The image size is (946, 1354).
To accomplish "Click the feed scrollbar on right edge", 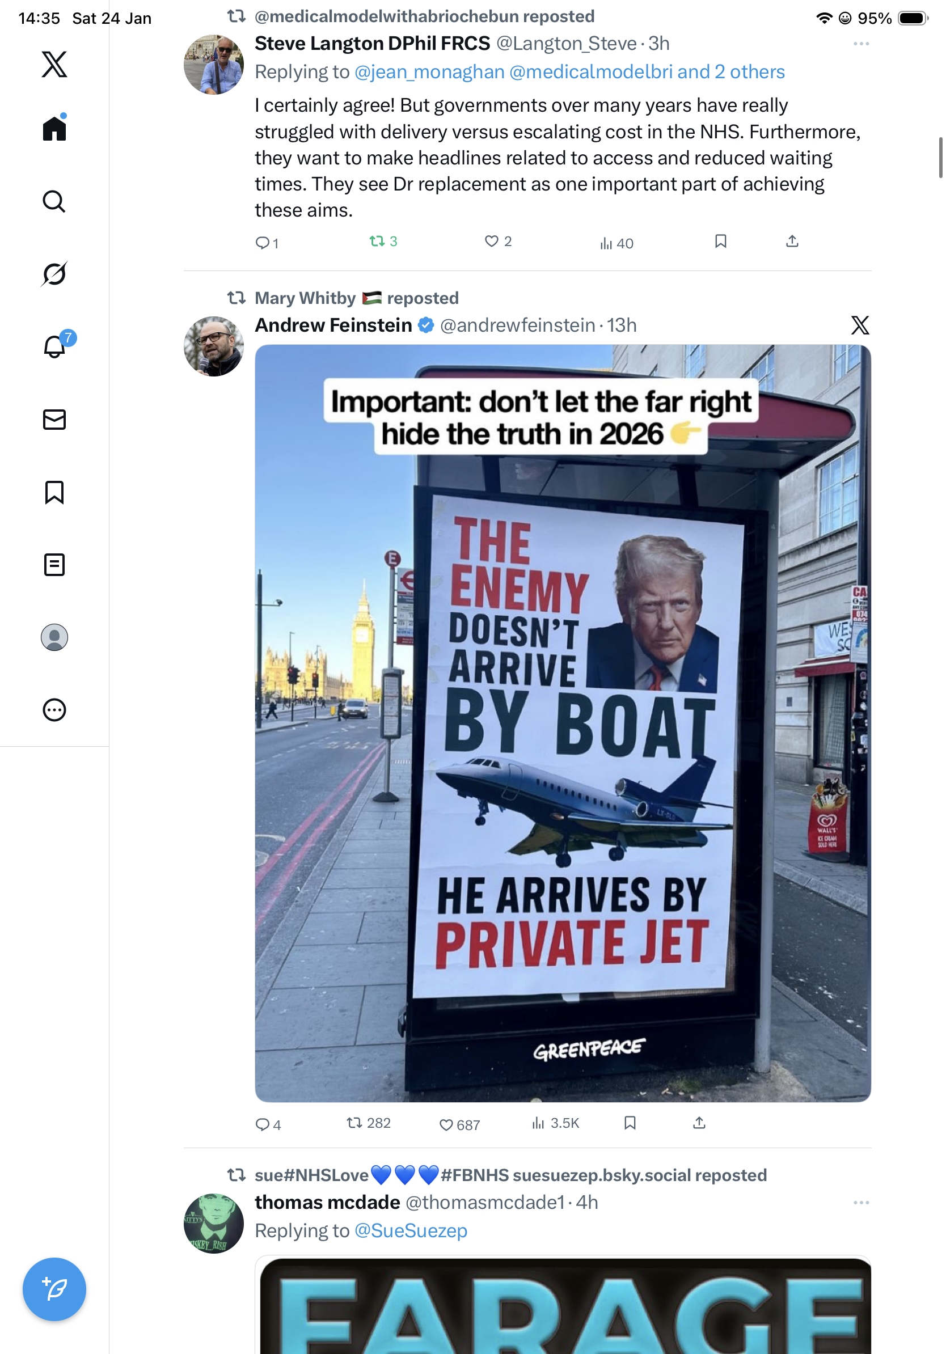I will 941,157.
